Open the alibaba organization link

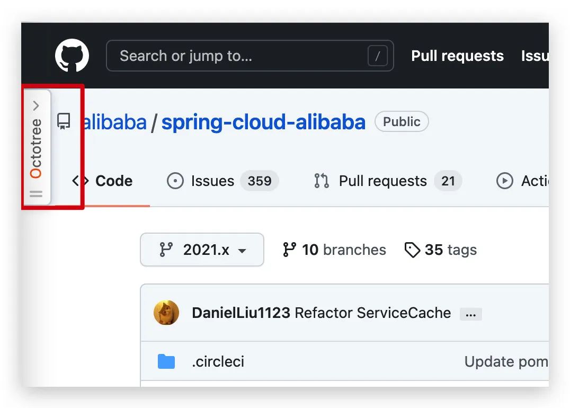pos(114,122)
